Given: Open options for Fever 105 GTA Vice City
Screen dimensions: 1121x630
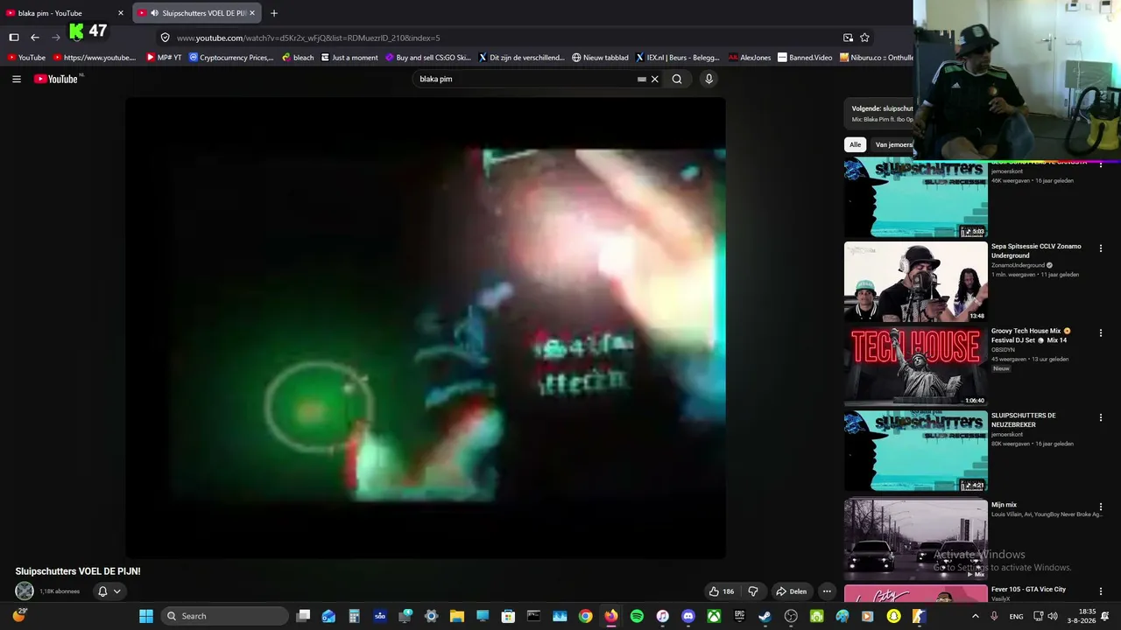Looking at the screenshot, I should pyautogui.click(x=1101, y=591).
